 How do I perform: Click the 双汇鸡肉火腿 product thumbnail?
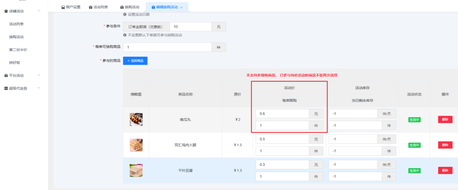pyautogui.click(x=136, y=145)
